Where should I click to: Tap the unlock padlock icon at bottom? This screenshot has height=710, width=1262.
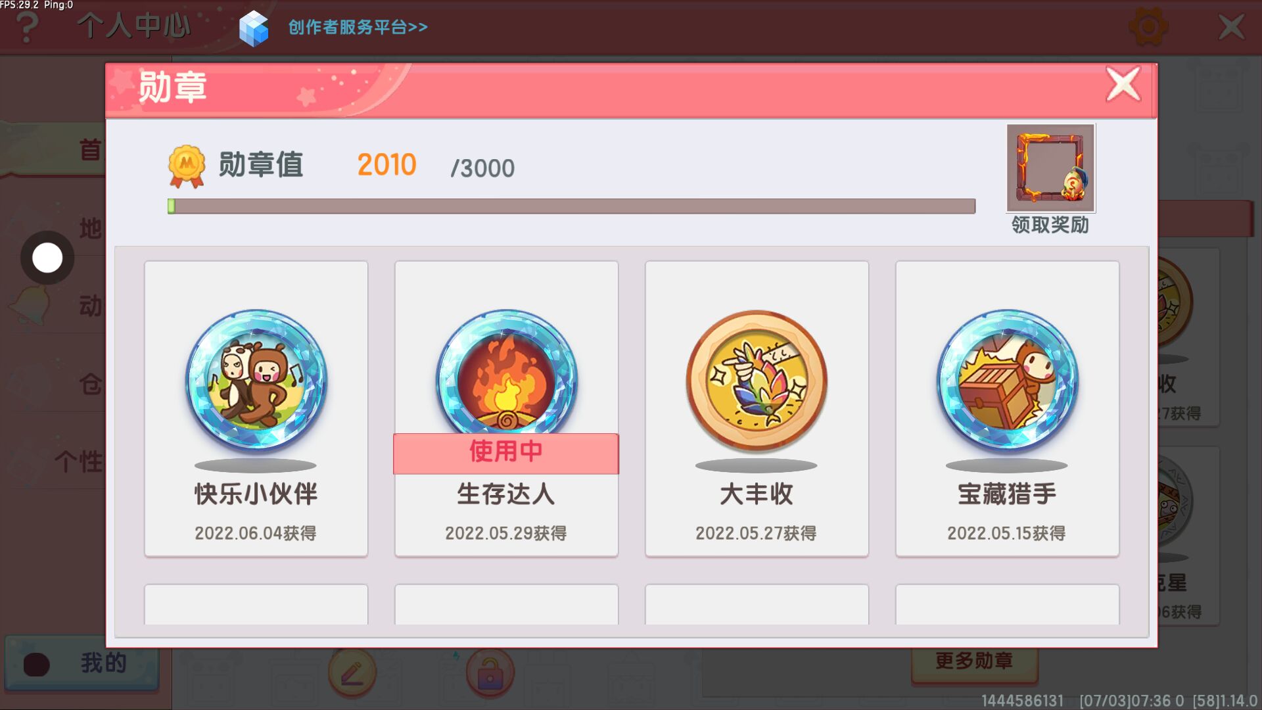click(x=490, y=673)
